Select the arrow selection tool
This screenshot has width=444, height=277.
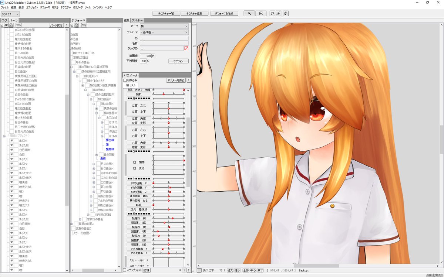pos(249,13)
